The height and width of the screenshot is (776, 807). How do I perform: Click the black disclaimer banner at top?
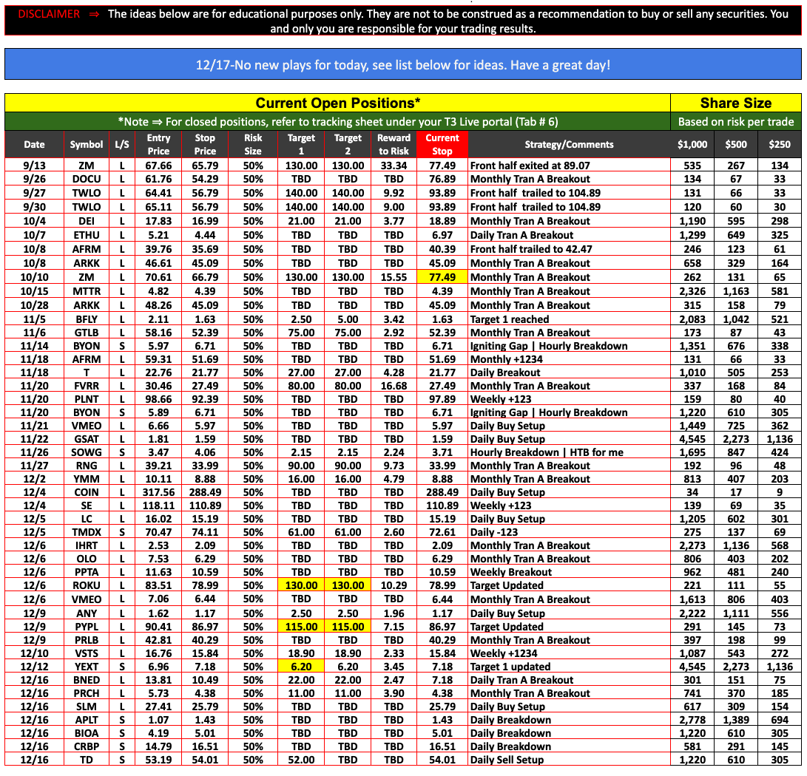[x=403, y=21]
